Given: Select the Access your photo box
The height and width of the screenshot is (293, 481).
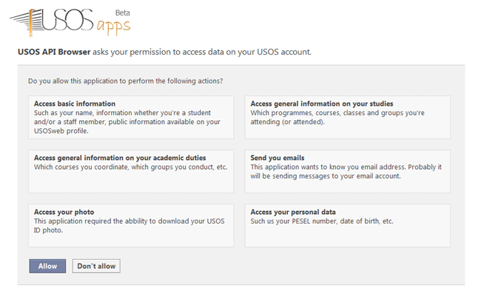Looking at the screenshot, I should click(x=131, y=226).
